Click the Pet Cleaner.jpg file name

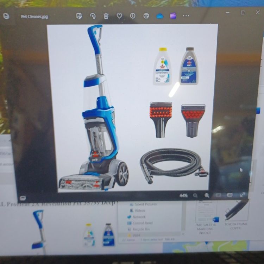[34, 17]
